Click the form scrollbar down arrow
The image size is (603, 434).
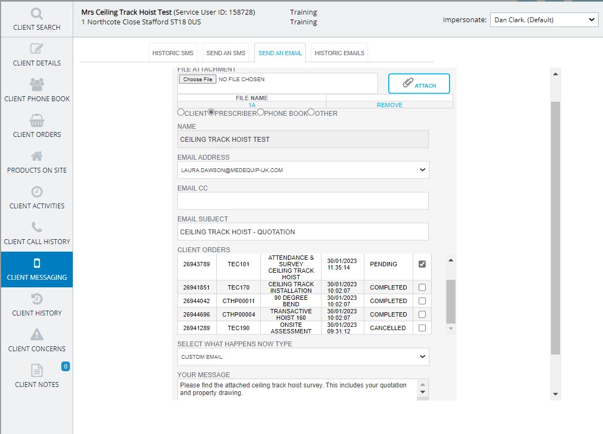click(555, 394)
